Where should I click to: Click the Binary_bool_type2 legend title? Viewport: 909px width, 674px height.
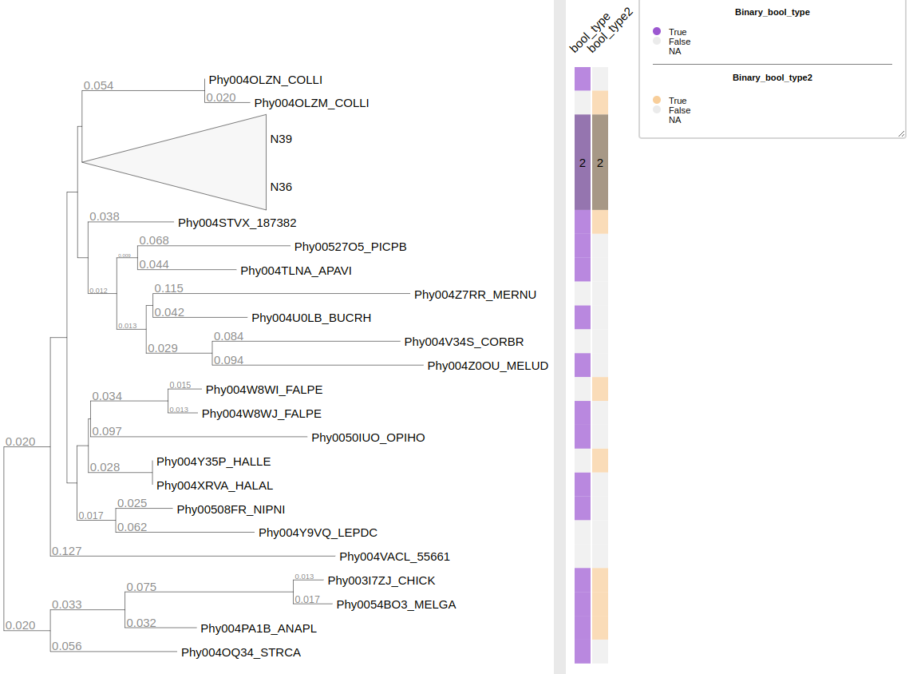tap(772, 77)
